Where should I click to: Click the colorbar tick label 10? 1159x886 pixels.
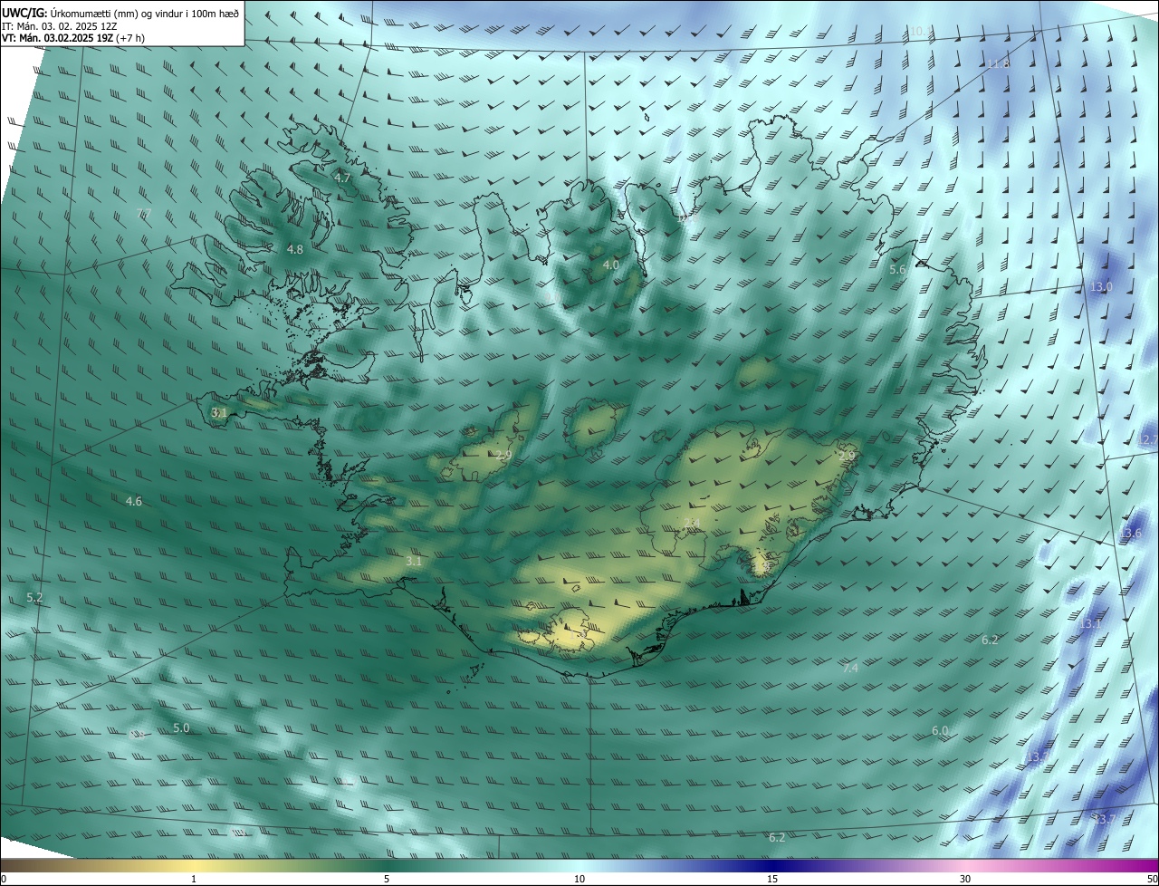(579, 879)
